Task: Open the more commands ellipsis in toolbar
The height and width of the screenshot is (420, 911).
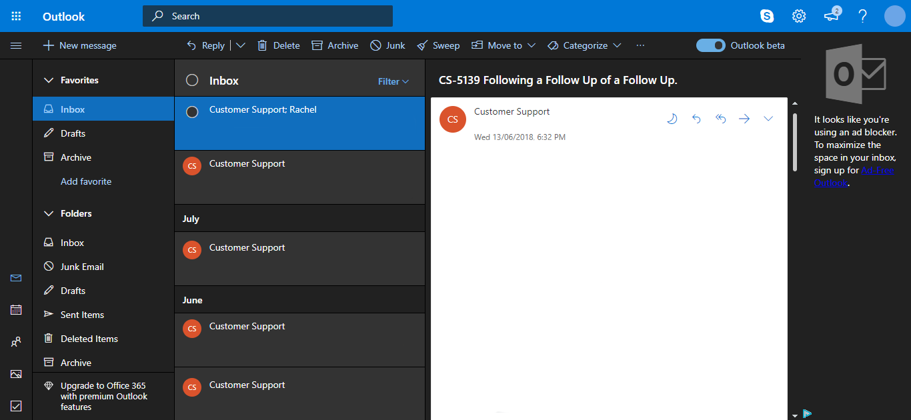Action: click(640, 45)
